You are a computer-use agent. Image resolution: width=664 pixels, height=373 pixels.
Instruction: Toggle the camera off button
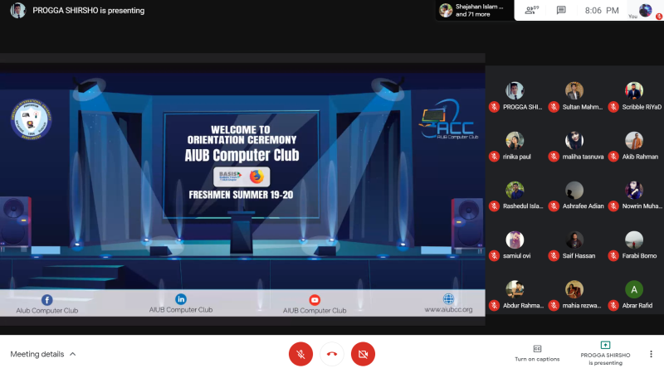(x=363, y=354)
